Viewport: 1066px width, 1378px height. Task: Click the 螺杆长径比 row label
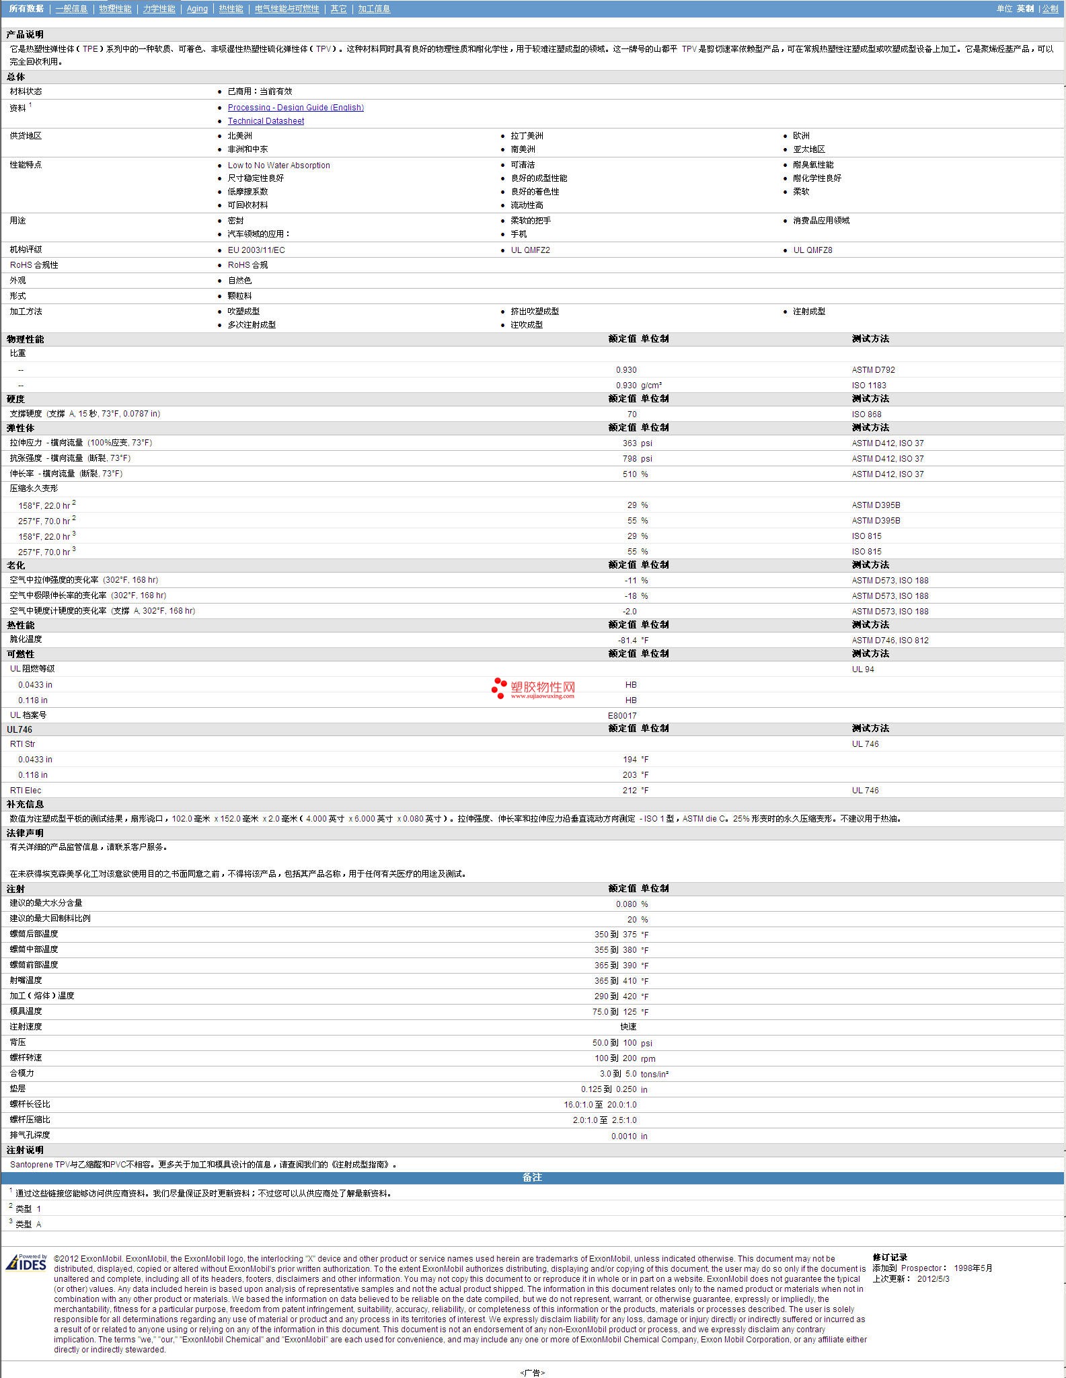(30, 1104)
